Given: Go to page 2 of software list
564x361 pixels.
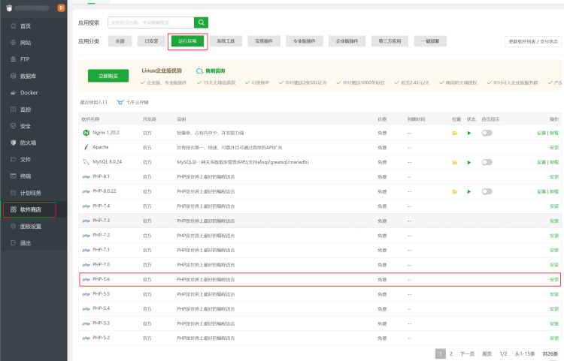Looking at the screenshot, I should click(x=450, y=353).
